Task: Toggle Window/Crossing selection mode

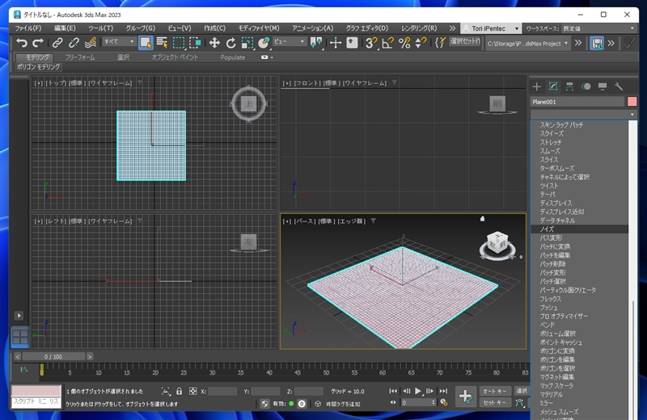Action: coord(195,43)
